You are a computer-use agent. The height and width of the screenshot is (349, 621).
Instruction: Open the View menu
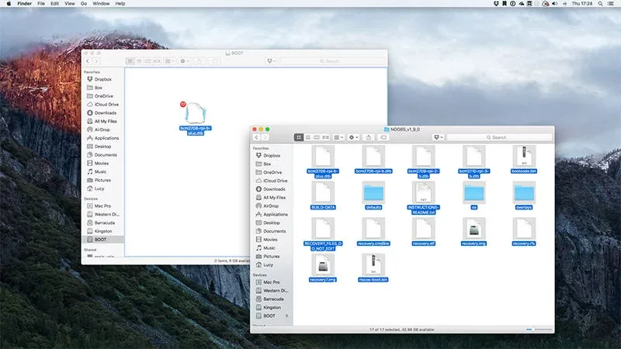click(x=70, y=4)
